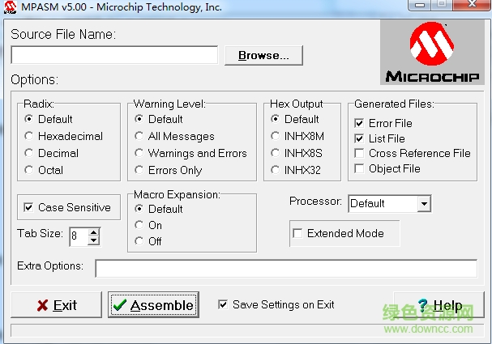Viewport: 492px width, 344px height.
Task: Set warning level to Errors Only
Action: pyautogui.click(x=139, y=170)
